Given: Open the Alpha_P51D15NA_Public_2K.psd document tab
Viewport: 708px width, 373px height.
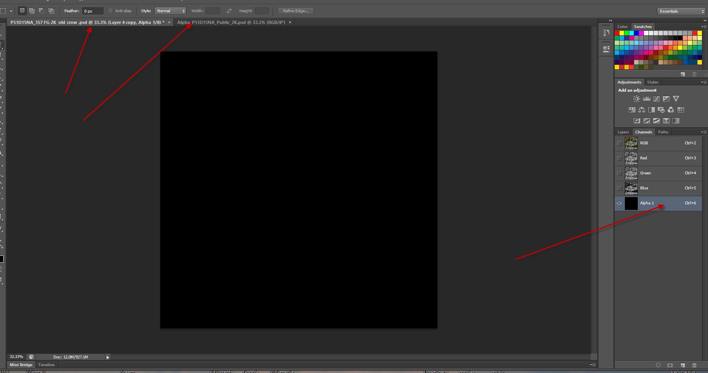Looking at the screenshot, I should (231, 22).
